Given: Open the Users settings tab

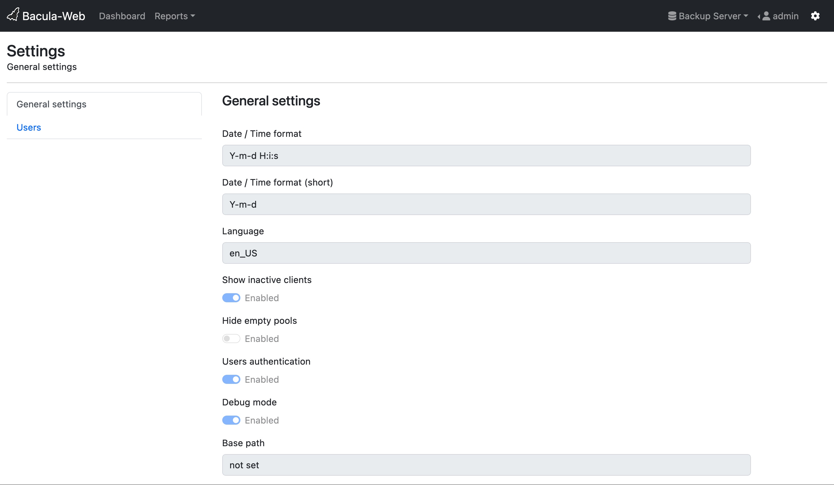Looking at the screenshot, I should click(29, 127).
